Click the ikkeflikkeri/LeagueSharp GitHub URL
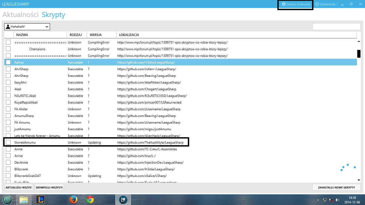365x205 pixels. pos(149,82)
